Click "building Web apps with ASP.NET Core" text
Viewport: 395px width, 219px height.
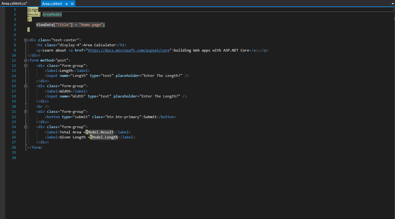(211, 50)
